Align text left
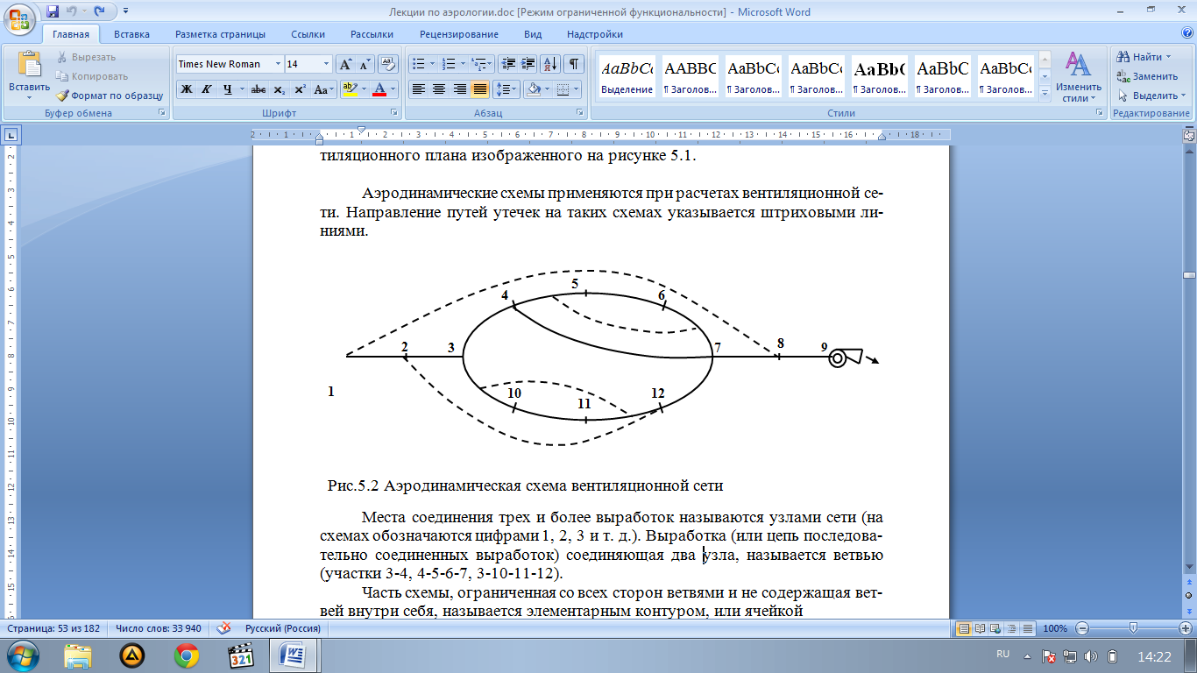 (418, 89)
